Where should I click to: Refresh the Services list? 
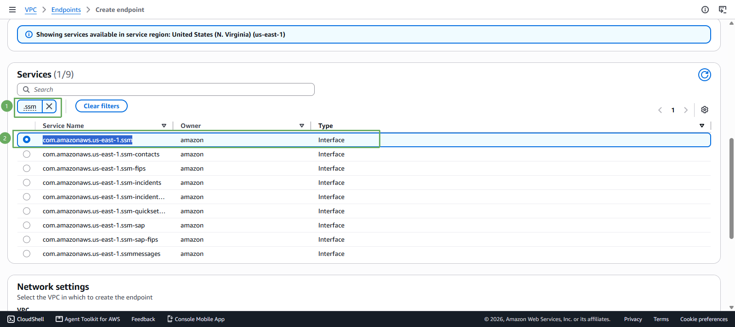[705, 75]
